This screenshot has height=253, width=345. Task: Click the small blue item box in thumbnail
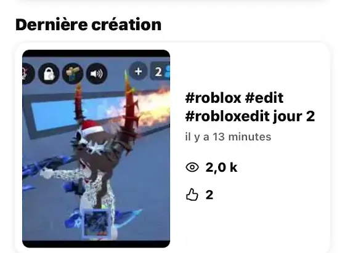point(96,223)
